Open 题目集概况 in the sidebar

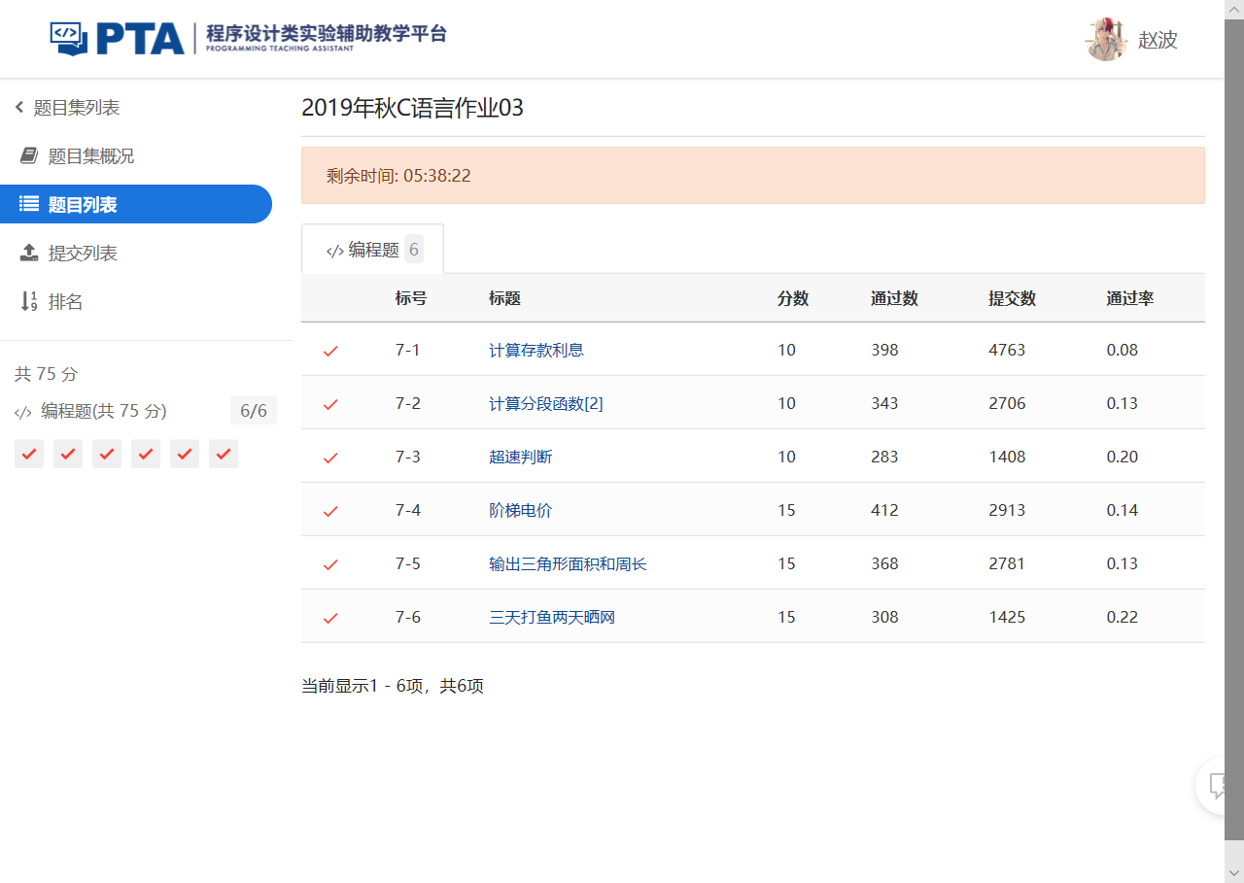click(x=91, y=156)
